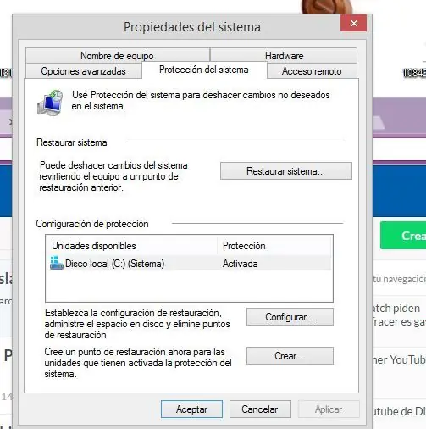This screenshot has width=426, height=429.
Task: Select the Disco local (C:) (Sistema) row
Action: tap(190, 264)
